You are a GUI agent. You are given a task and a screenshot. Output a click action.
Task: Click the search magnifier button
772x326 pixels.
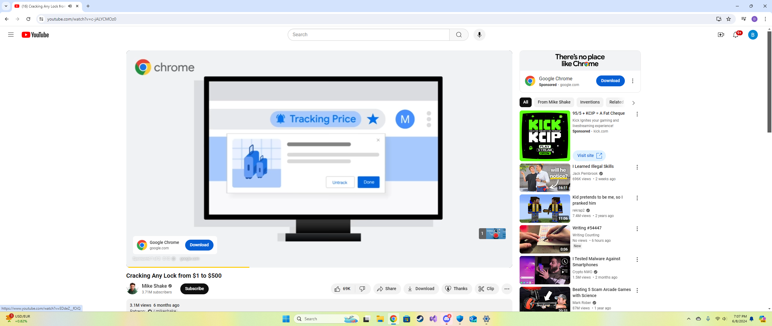point(459,35)
